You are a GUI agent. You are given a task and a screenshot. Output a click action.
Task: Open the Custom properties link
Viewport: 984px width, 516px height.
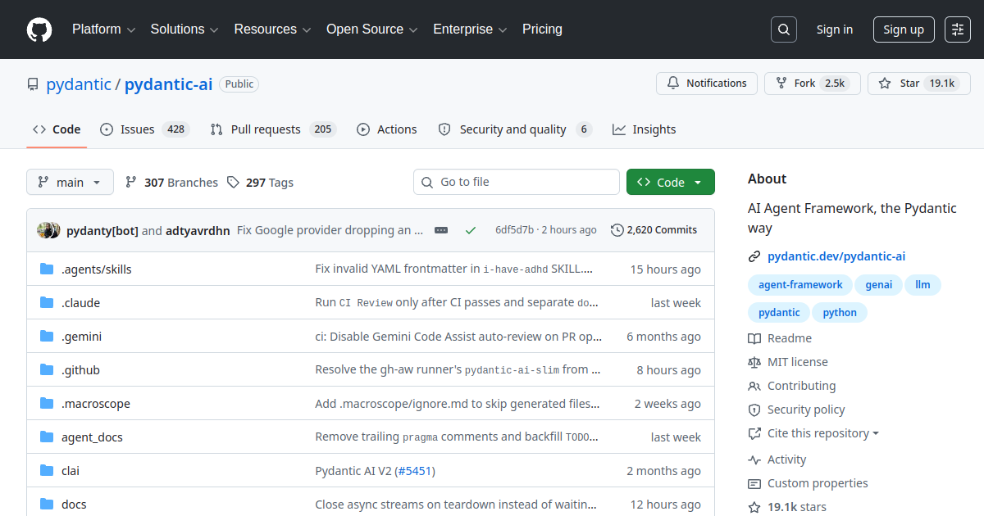point(808,483)
